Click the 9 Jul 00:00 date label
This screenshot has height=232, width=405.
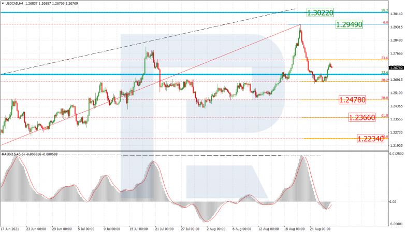(112, 229)
